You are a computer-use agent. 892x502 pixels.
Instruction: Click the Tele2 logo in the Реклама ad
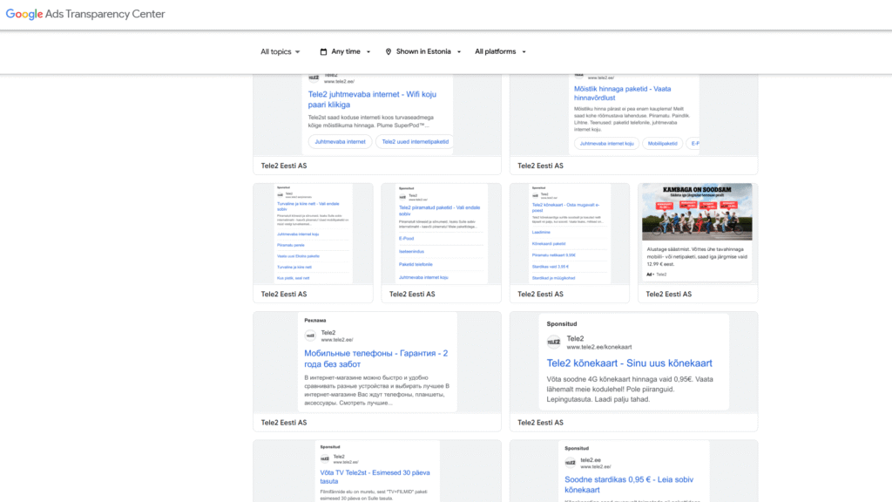310,336
